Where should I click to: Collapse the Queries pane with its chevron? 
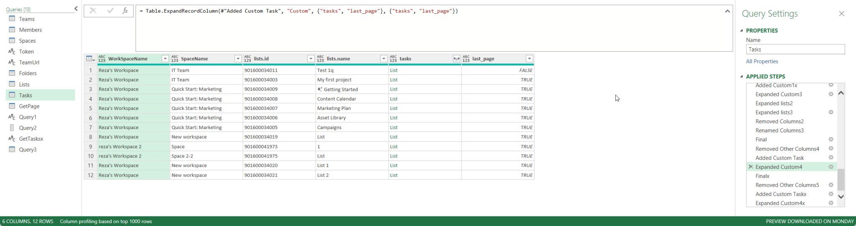[x=76, y=8]
